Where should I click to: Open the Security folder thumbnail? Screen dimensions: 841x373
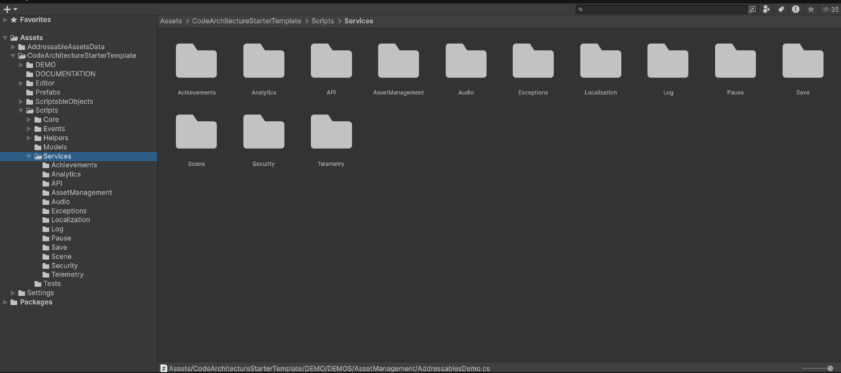(x=264, y=132)
